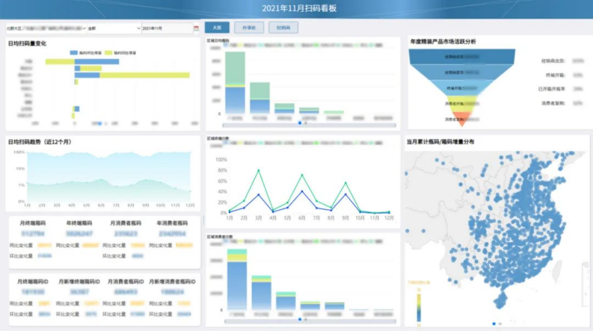Click the calendar icon beside 2021年11月
This screenshot has width=593, height=331.
pos(196,28)
